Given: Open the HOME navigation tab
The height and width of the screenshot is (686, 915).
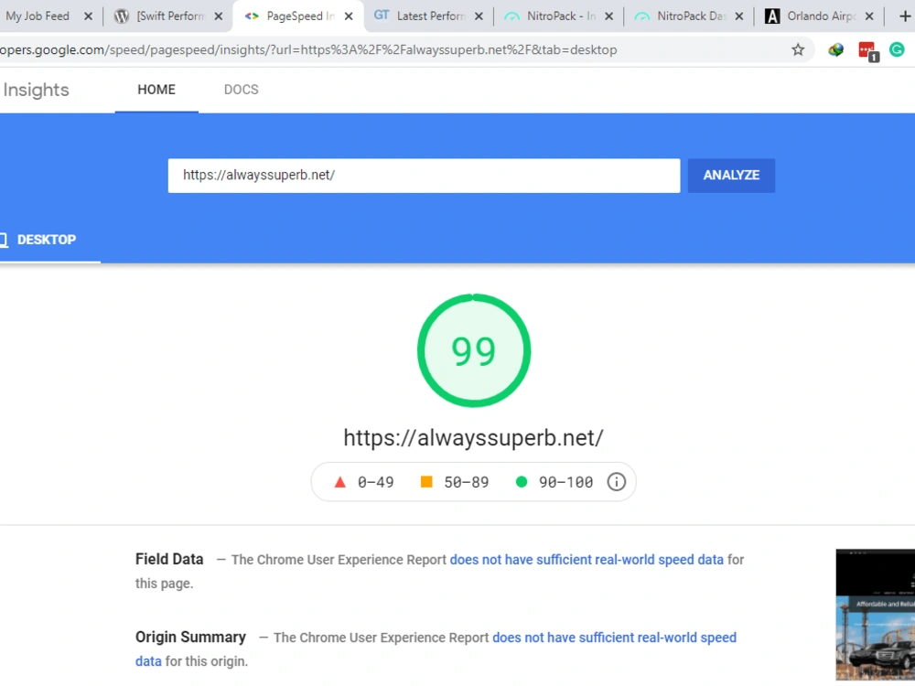Looking at the screenshot, I should (156, 90).
